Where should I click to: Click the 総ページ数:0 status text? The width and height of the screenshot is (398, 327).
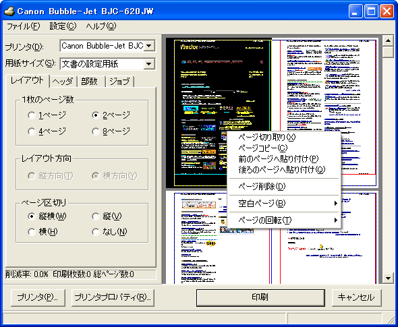(113, 274)
